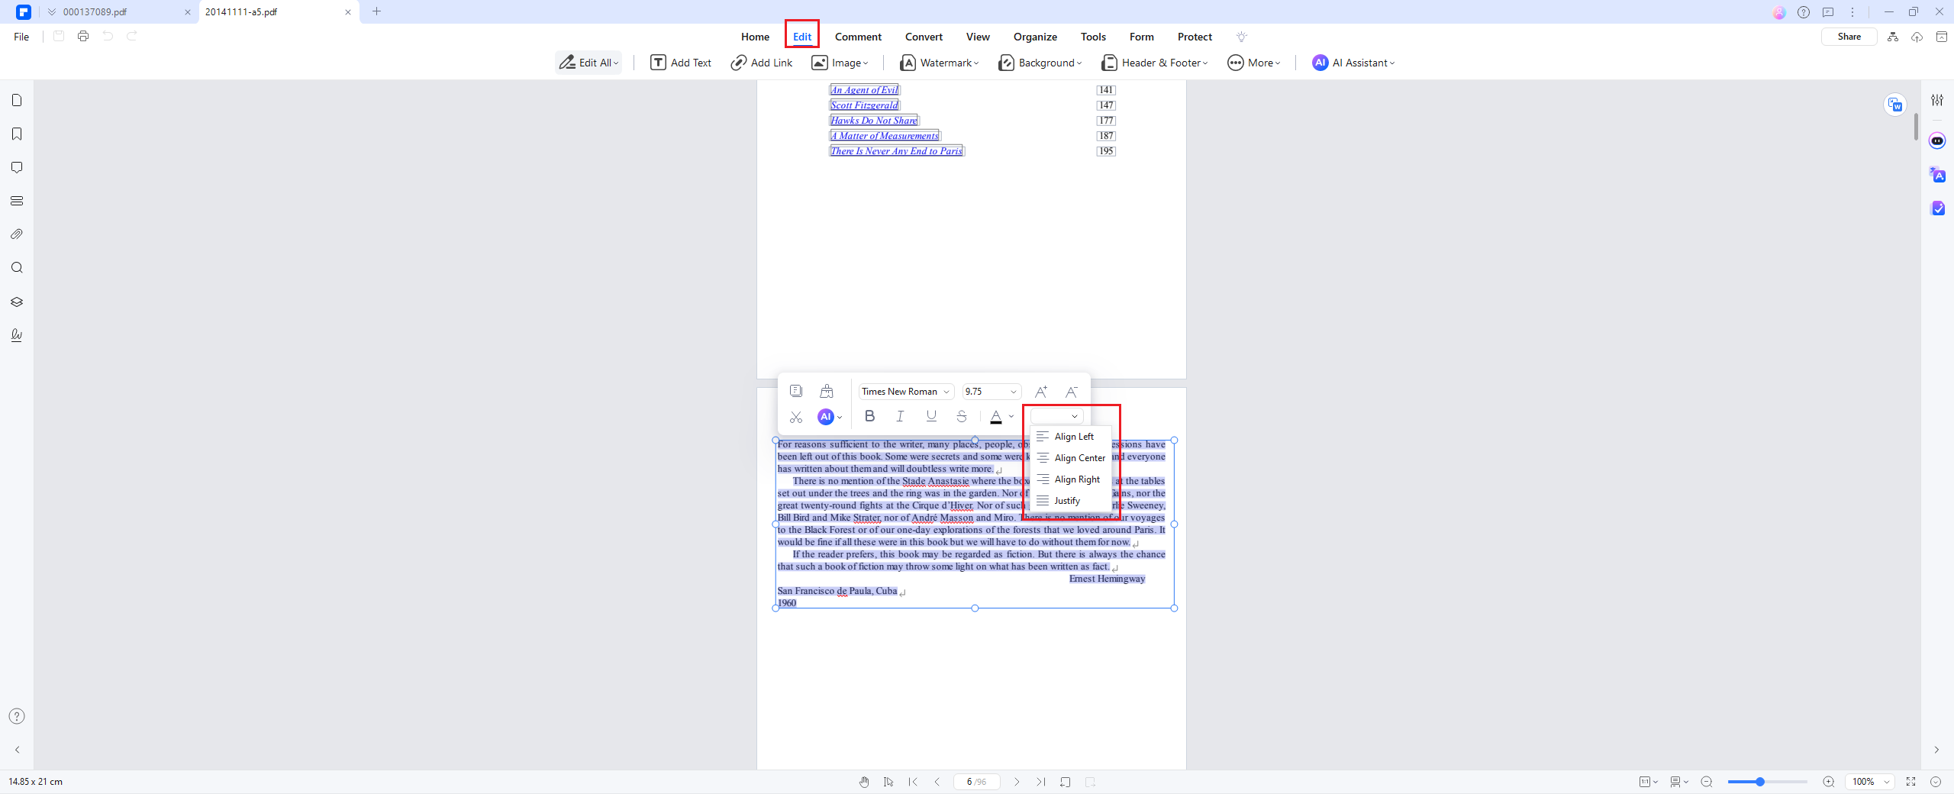The image size is (1954, 794).
Task: Toggle strikethrough formatting in floating toolbar
Action: (x=962, y=416)
